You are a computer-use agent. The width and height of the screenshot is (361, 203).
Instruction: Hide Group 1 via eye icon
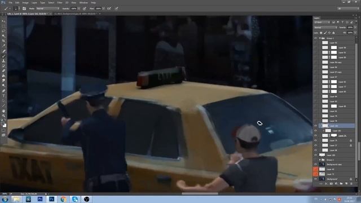click(315, 38)
